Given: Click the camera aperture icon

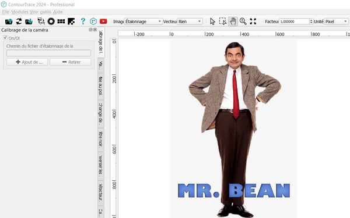Looking at the screenshot, I should coord(51,22).
